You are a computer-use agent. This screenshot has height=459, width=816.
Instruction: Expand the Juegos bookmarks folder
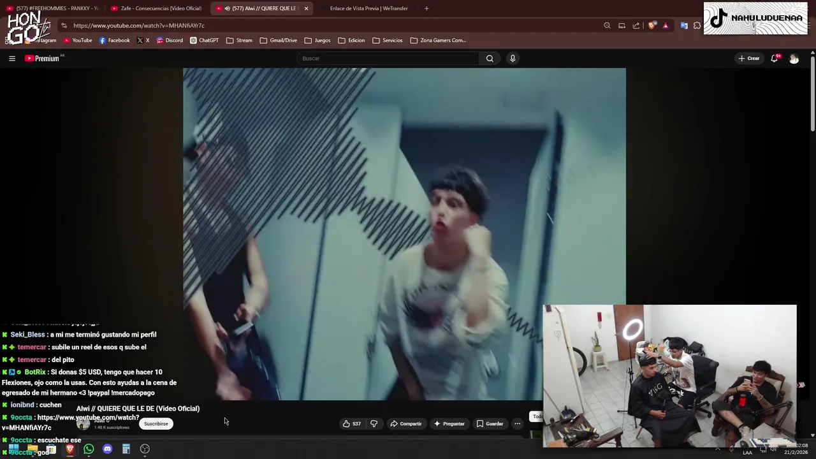317,40
